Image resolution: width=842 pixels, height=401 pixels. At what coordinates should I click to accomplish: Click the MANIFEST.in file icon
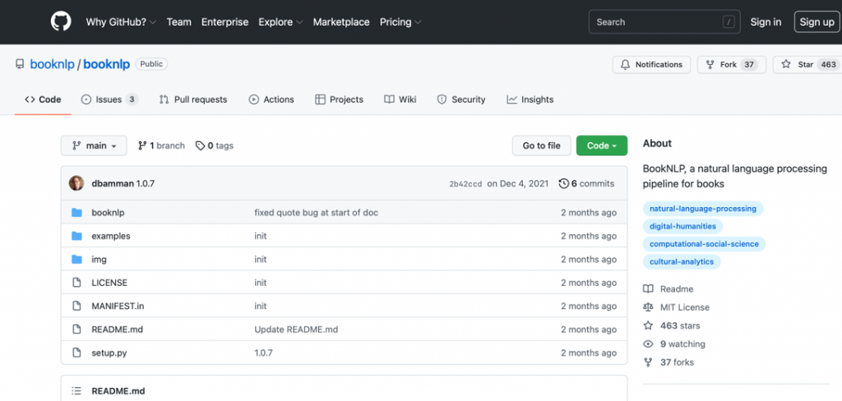[x=76, y=306]
